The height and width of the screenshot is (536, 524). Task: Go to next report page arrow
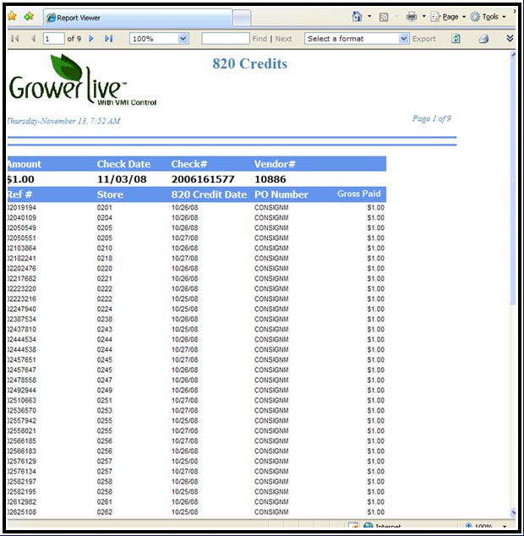91,39
